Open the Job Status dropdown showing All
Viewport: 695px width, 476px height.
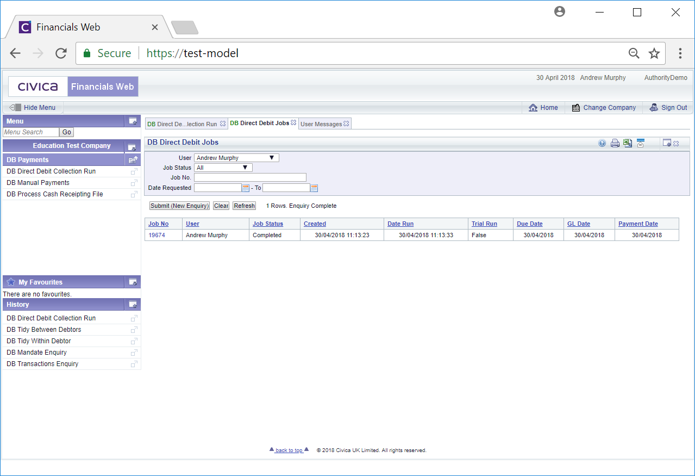[x=223, y=168]
